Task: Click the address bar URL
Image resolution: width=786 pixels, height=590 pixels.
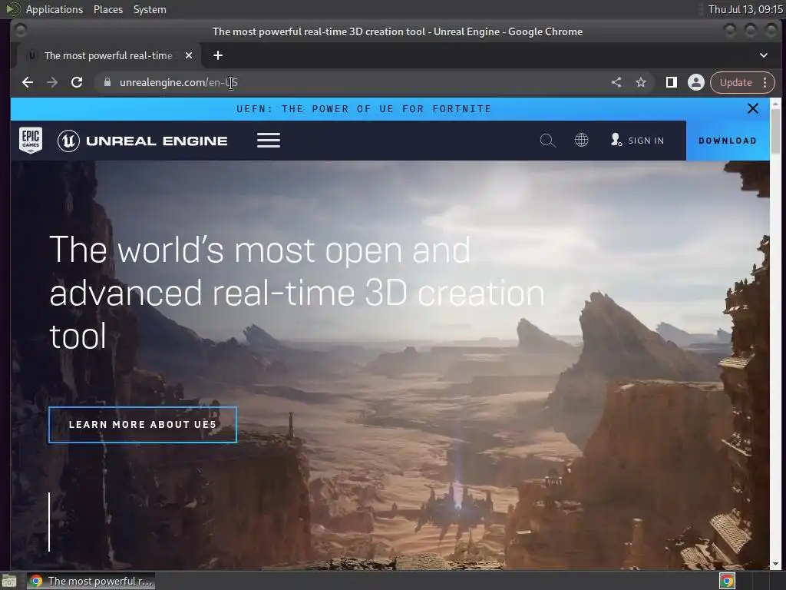Action: 178,82
